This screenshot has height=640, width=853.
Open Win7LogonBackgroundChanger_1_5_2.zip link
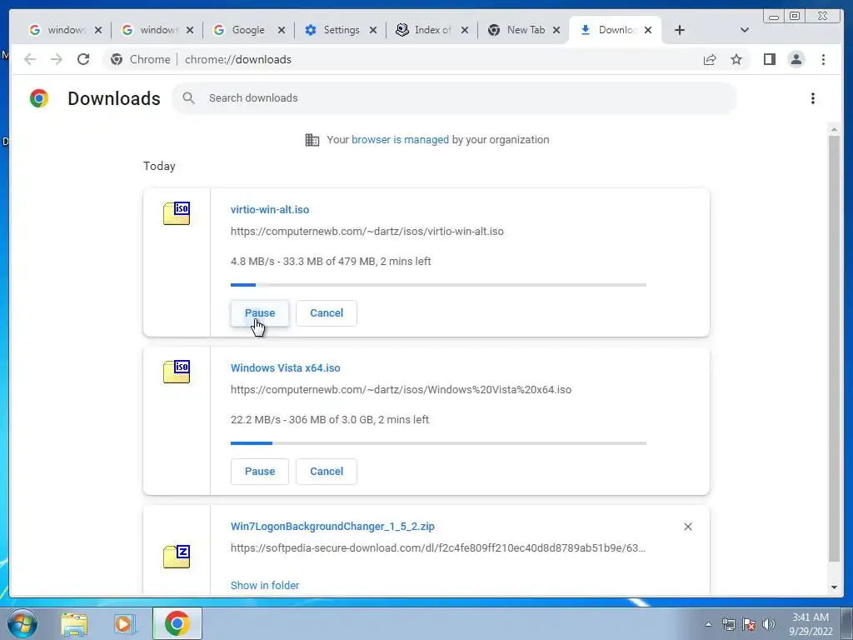332,527
